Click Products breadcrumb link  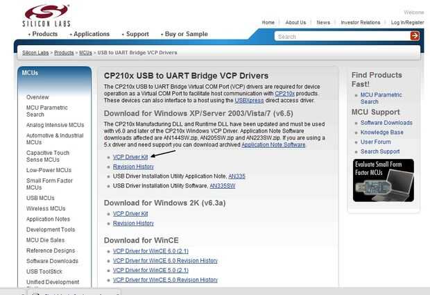64,53
